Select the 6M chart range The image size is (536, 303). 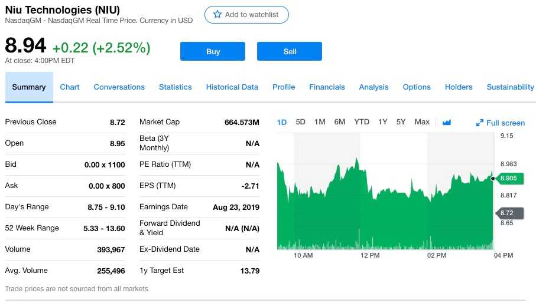tap(340, 122)
